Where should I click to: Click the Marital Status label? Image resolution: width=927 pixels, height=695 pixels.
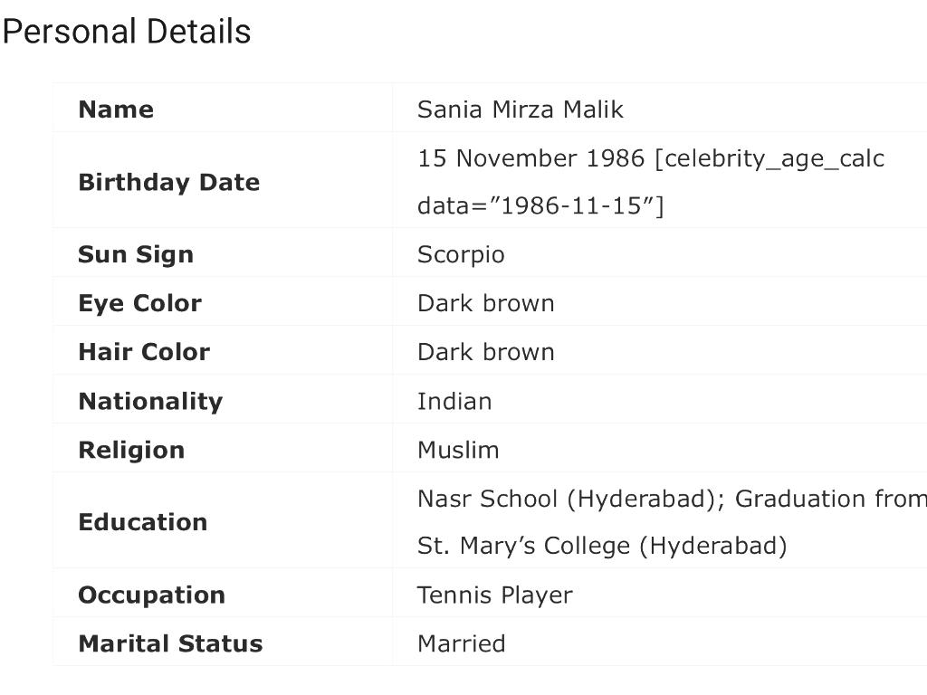coord(170,643)
